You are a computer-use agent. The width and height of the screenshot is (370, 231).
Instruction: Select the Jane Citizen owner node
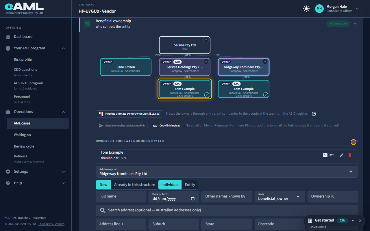click(126, 67)
